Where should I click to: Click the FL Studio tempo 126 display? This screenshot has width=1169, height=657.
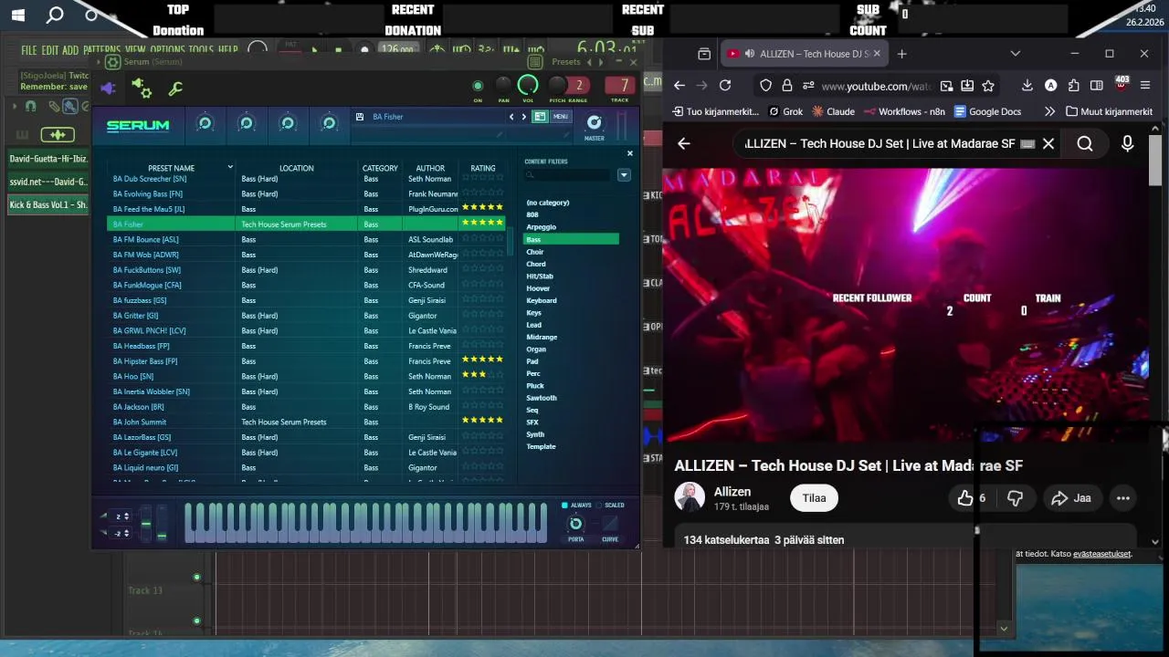coord(398,50)
